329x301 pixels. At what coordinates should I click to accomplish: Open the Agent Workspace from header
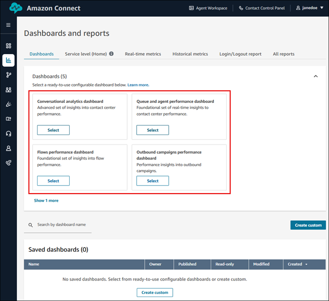pos(208,8)
